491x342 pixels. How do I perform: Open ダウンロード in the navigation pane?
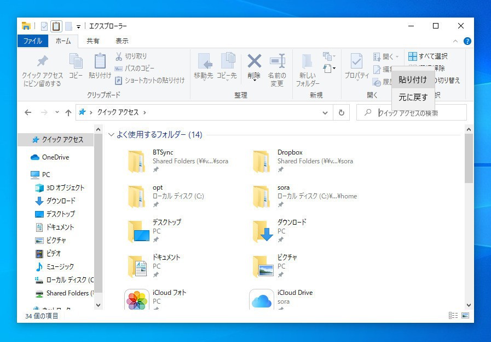point(55,201)
